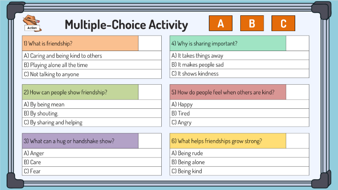Image resolution: width=338 pixels, height=190 pixels.
Task: Click the blank answer box for question 2
Action: point(150,92)
